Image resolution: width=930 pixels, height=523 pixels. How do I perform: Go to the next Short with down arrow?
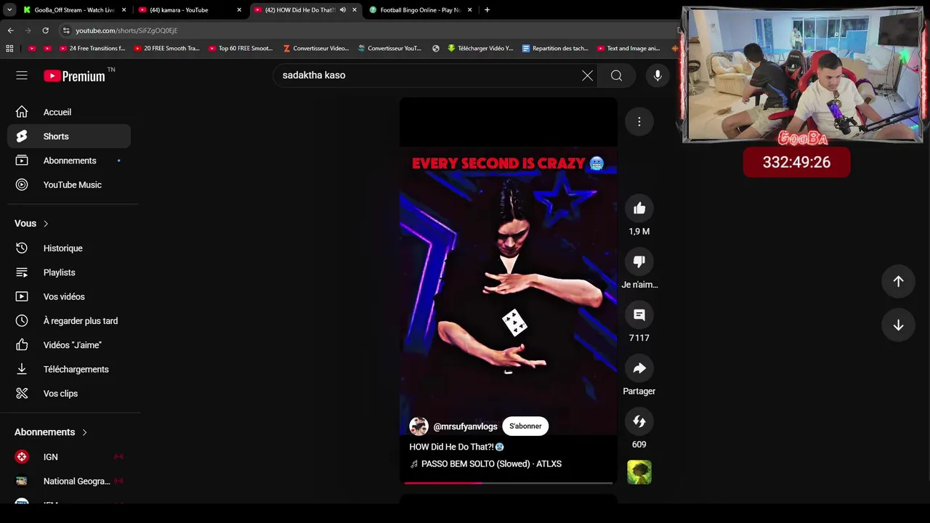(898, 325)
